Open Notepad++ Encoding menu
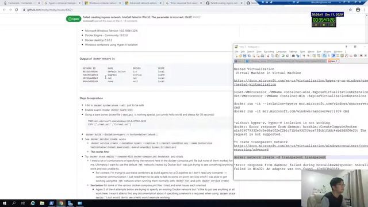This screenshot has width=368, height=207. tap(269, 52)
